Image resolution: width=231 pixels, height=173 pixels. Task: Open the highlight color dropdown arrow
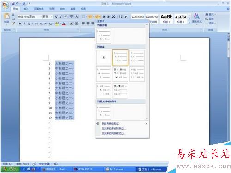[60, 24]
